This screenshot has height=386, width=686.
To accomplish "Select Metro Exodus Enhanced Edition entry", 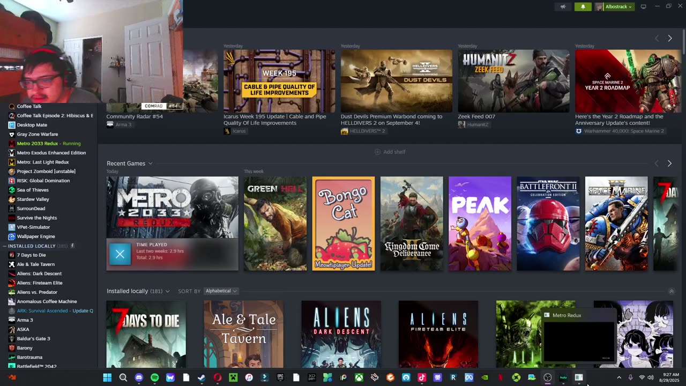I will (51, 153).
